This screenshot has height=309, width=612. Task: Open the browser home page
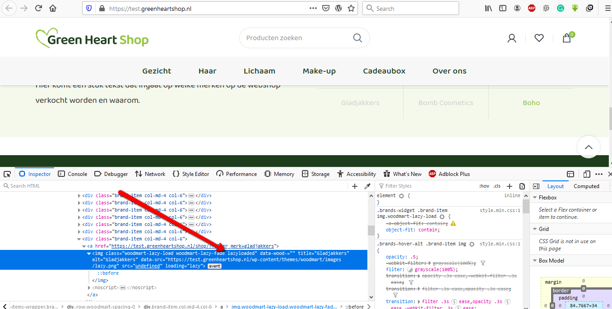53,8
